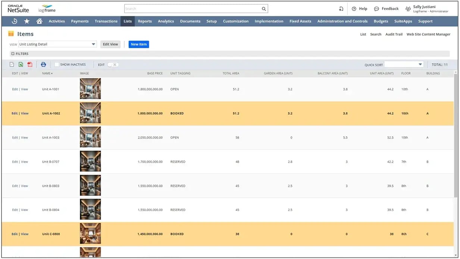Go to the Home house icon
This screenshot has width=460, height=259.
tap(39, 21)
